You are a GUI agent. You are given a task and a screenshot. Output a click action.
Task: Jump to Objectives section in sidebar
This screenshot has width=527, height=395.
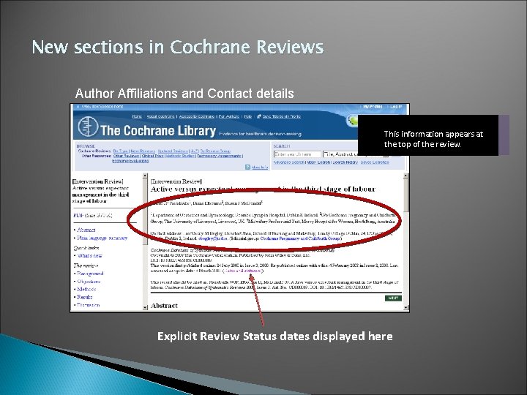click(x=89, y=282)
